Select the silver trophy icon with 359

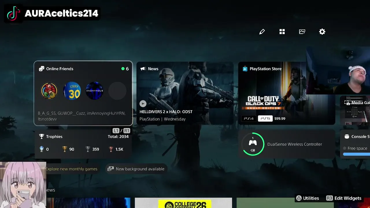point(88,149)
